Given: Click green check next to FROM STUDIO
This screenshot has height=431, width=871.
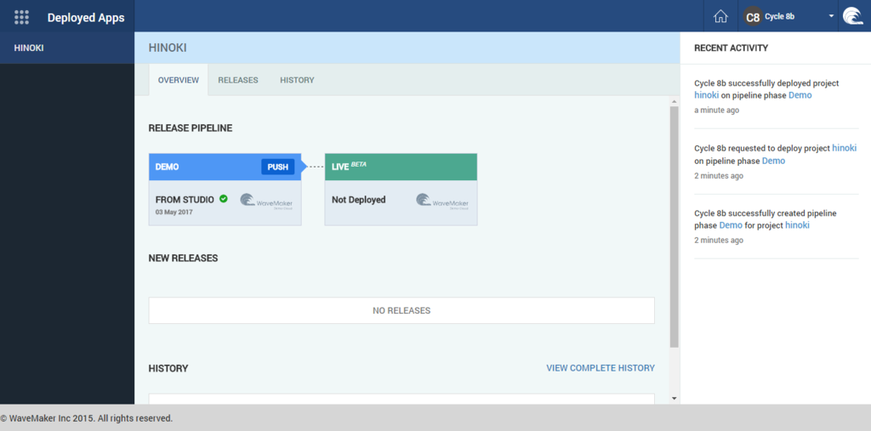Looking at the screenshot, I should (224, 198).
